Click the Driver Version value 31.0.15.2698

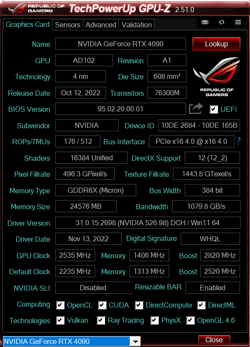147,223
